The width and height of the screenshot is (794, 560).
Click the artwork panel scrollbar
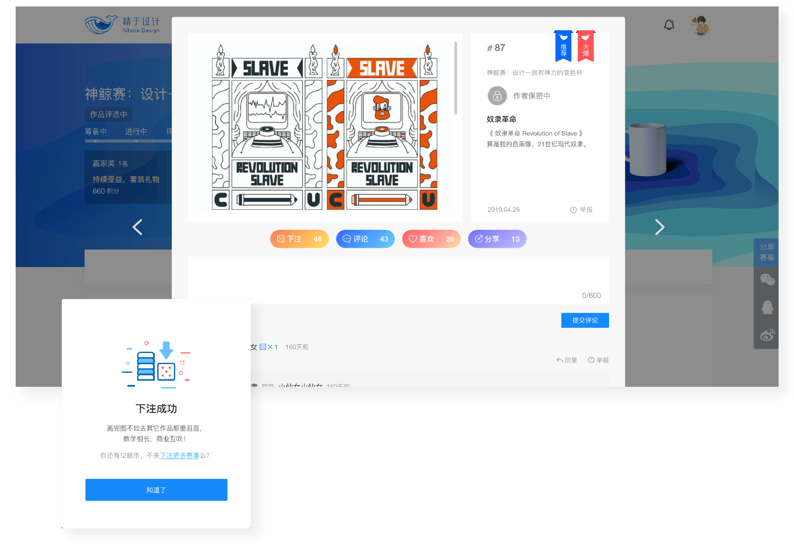[x=456, y=78]
